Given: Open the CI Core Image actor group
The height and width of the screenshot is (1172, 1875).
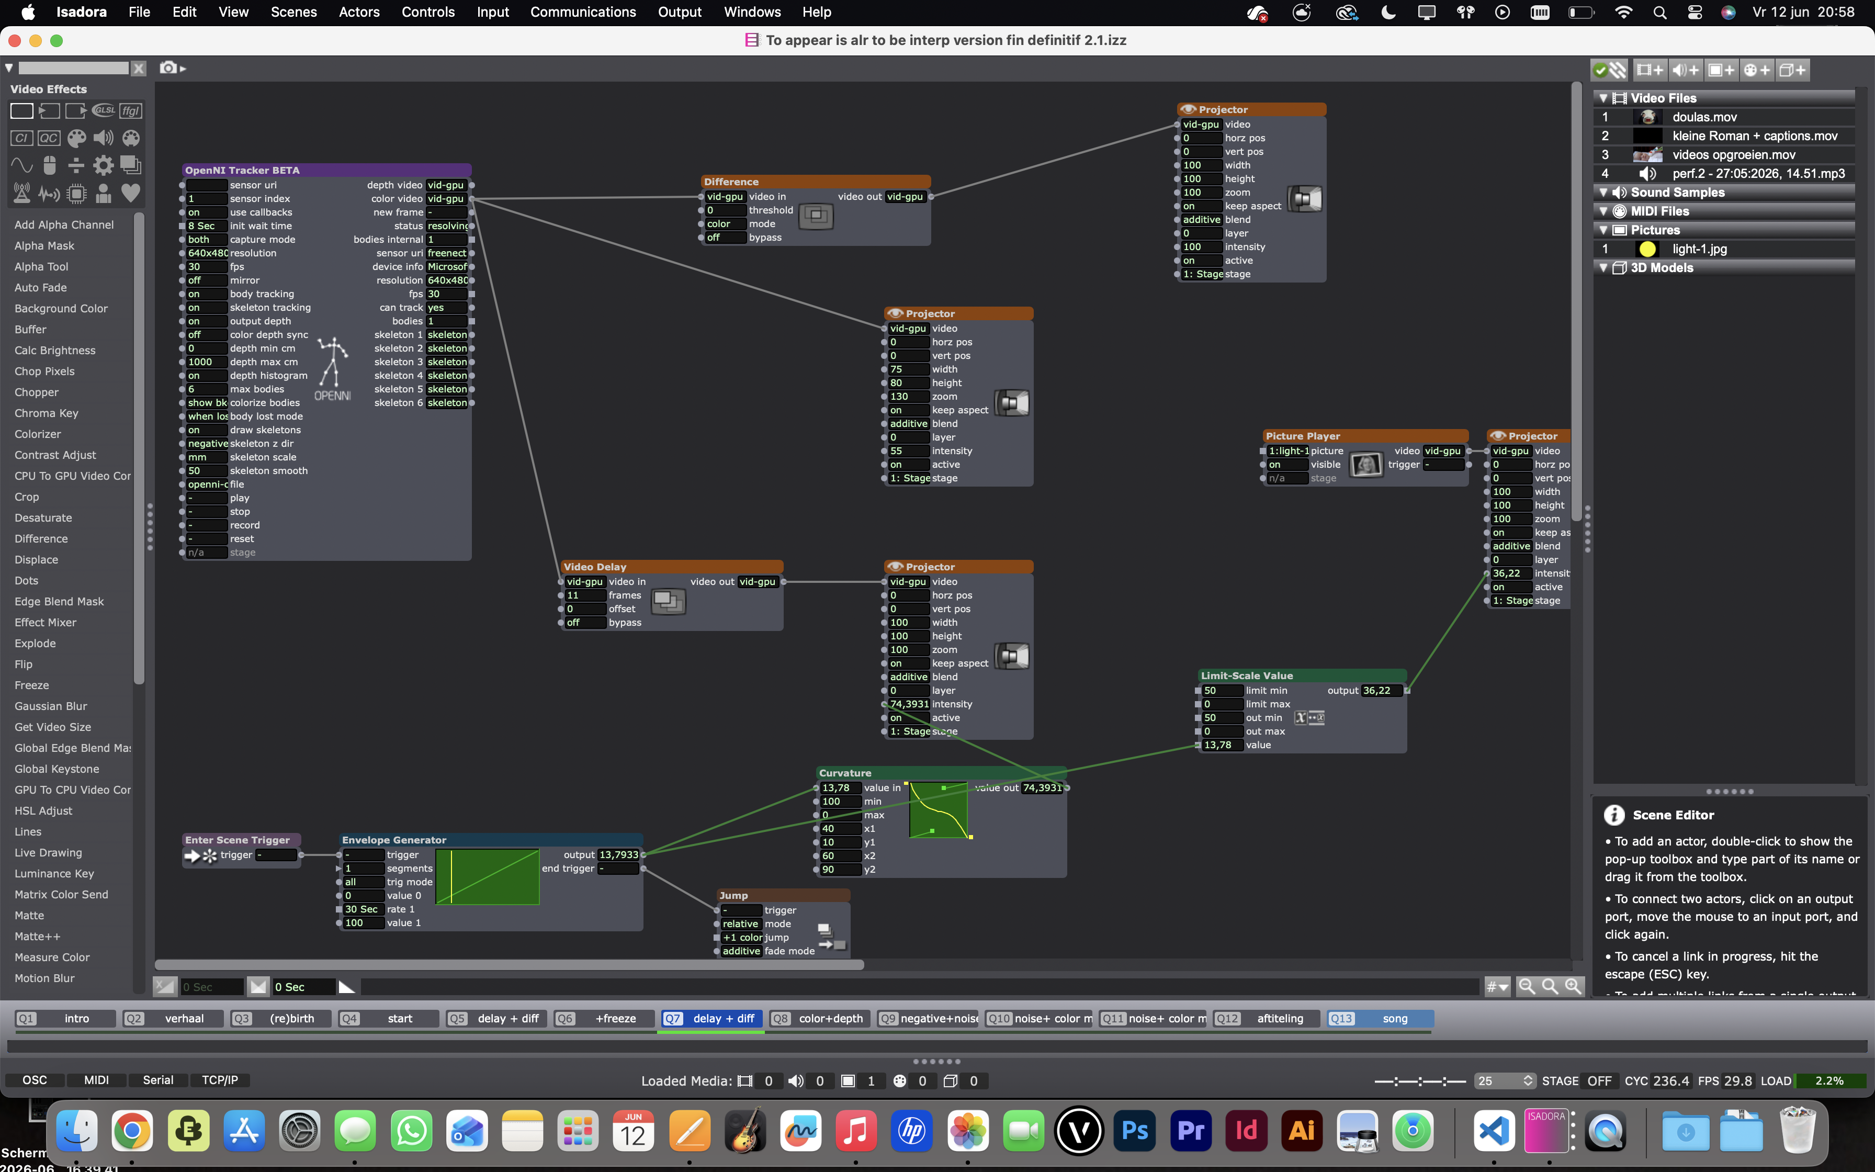Looking at the screenshot, I should (x=21, y=138).
